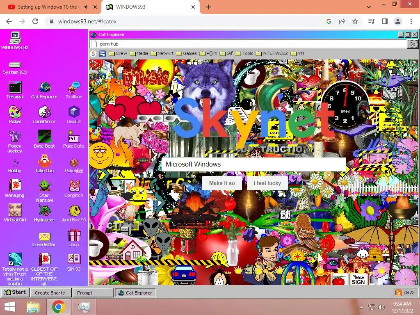420x315 pixels.
Task: Reload the page in Chrome
Action: [35, 21]
